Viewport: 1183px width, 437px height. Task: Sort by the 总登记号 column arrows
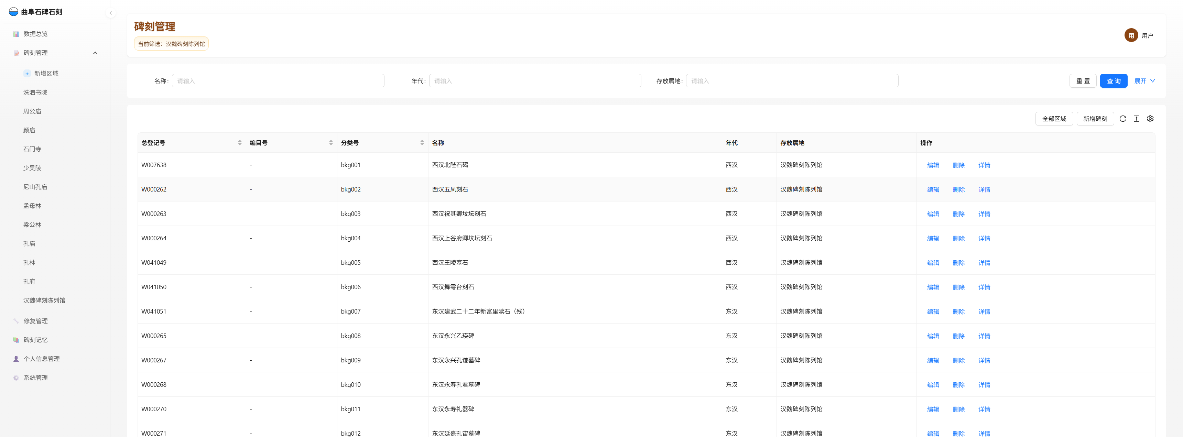click(x=240, y=143)
